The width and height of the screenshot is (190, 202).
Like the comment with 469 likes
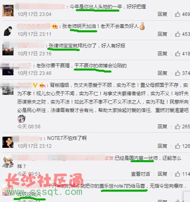tap(177, 14)
